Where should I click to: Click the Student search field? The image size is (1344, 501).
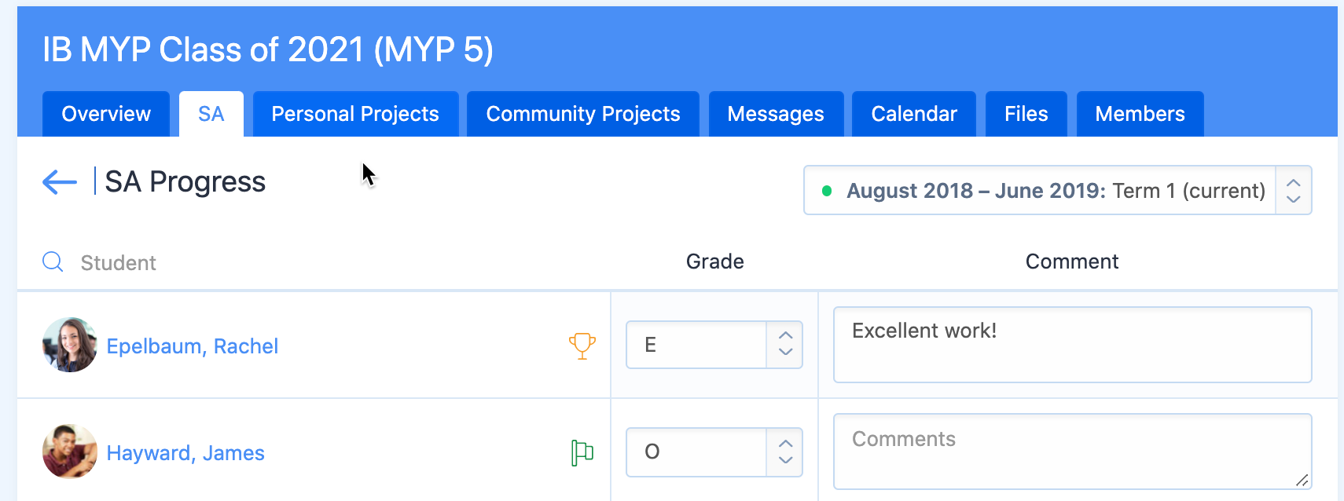tap(314, 262)
